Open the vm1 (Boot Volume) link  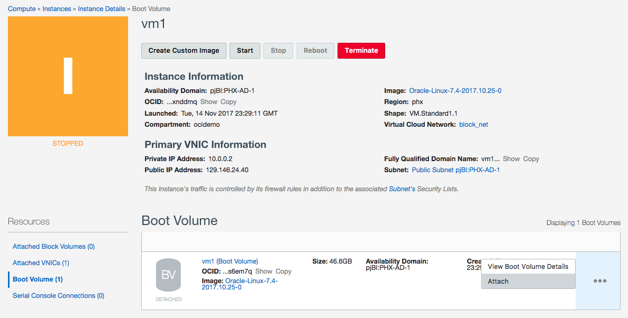click(x=230, y=261)
